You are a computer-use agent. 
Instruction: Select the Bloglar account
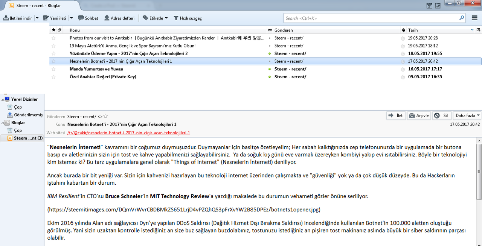(18, 123)
